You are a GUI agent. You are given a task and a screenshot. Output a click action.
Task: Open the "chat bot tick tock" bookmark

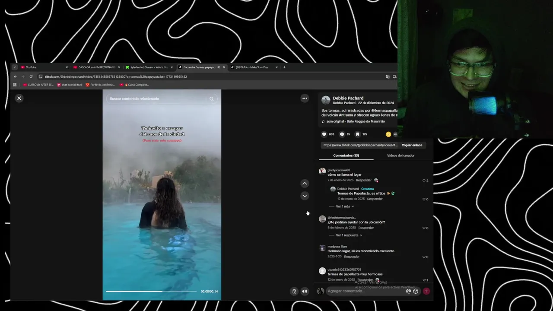pos(70,85)
